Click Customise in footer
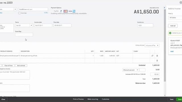The width and height of the screenshot is (182, 102). tap(106, 99)
